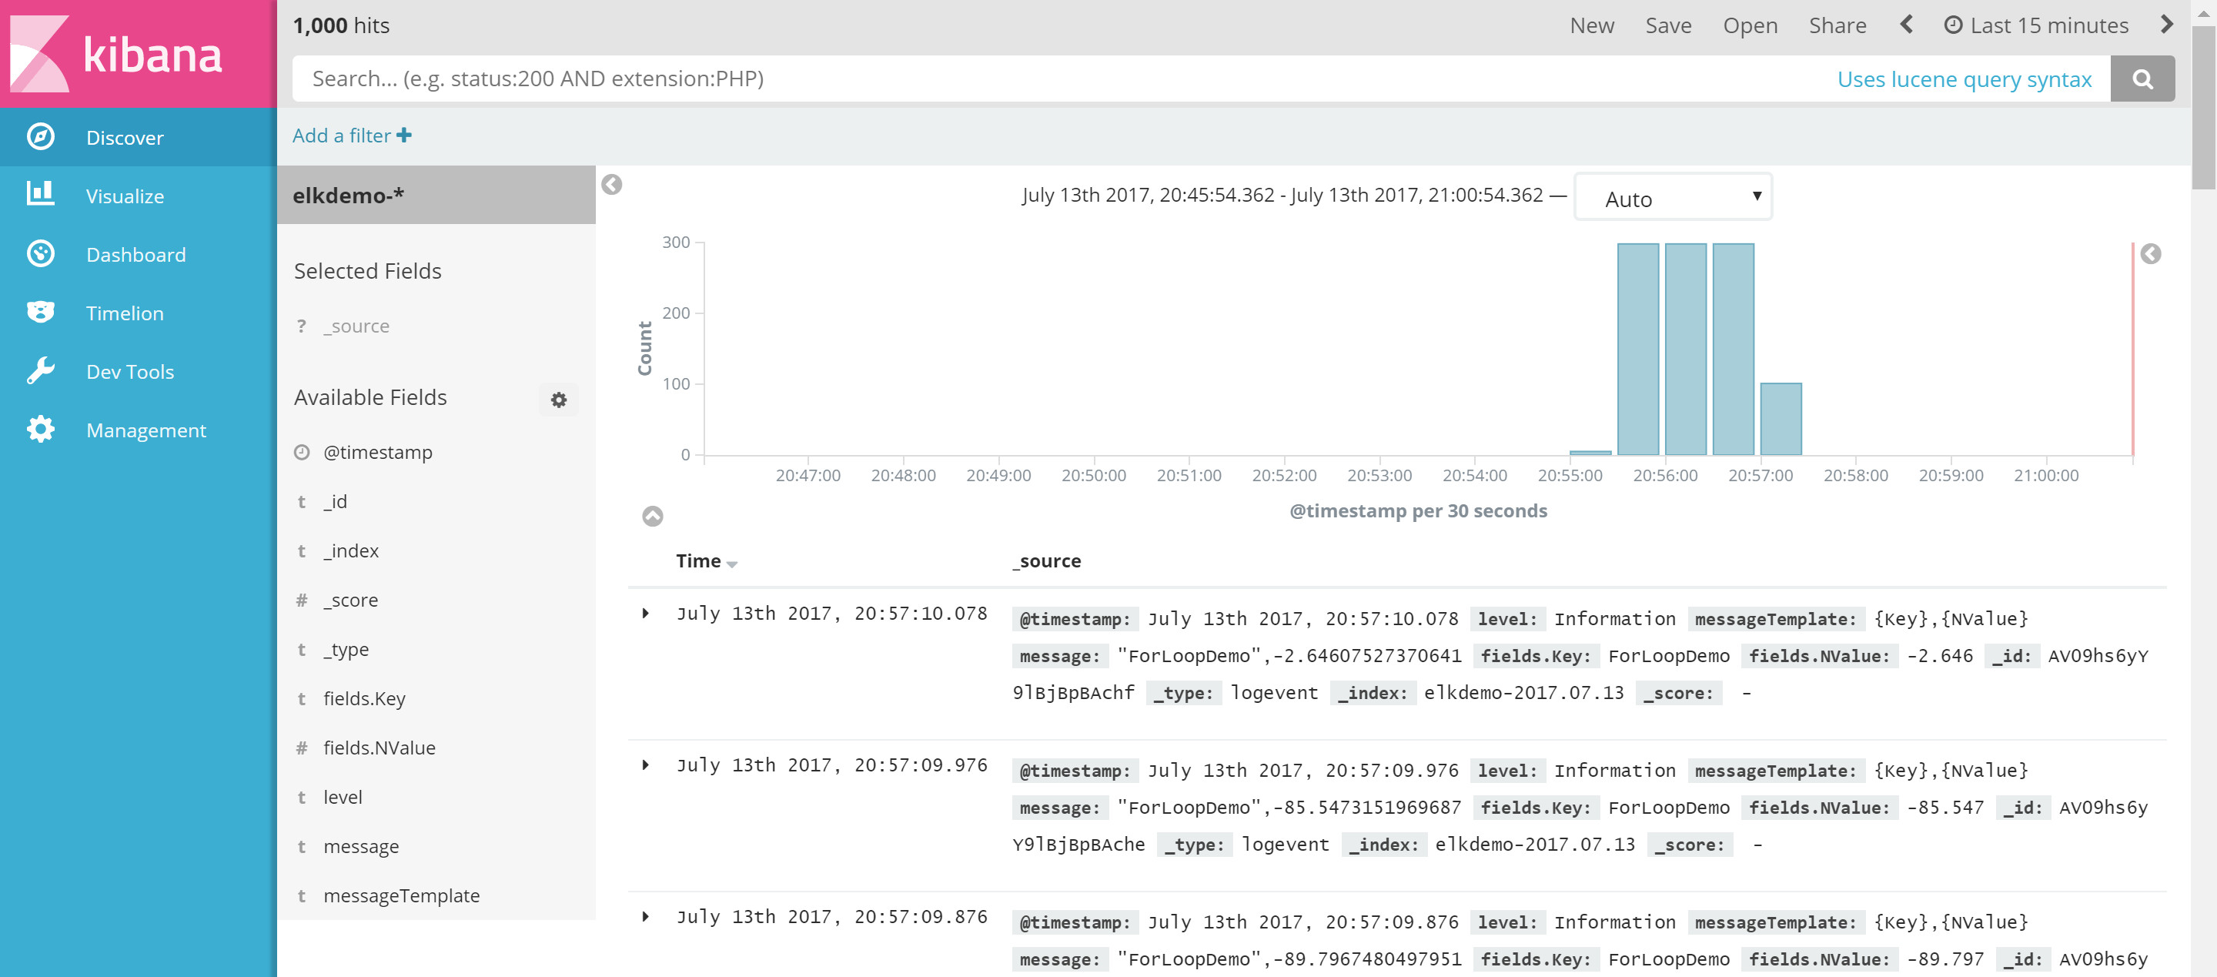Click the Kibana logo

pyautogui.click(x=117, y=53)
